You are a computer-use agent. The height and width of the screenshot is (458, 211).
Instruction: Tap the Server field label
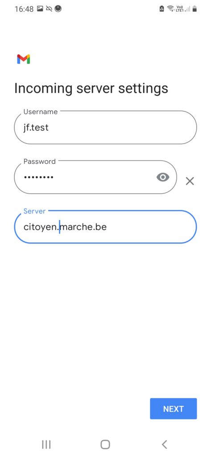(x=34, y=211)
